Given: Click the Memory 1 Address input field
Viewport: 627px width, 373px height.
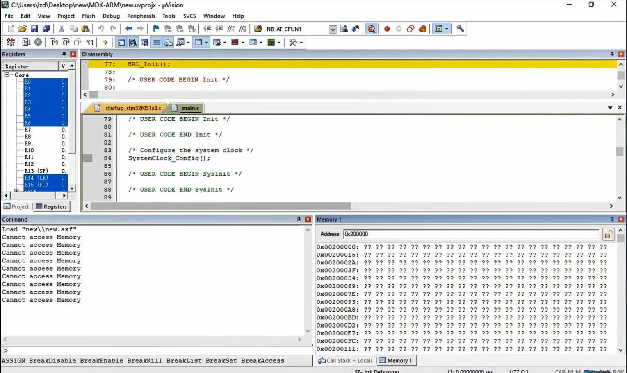Looking at the screenshot, I should coord(470,234).
